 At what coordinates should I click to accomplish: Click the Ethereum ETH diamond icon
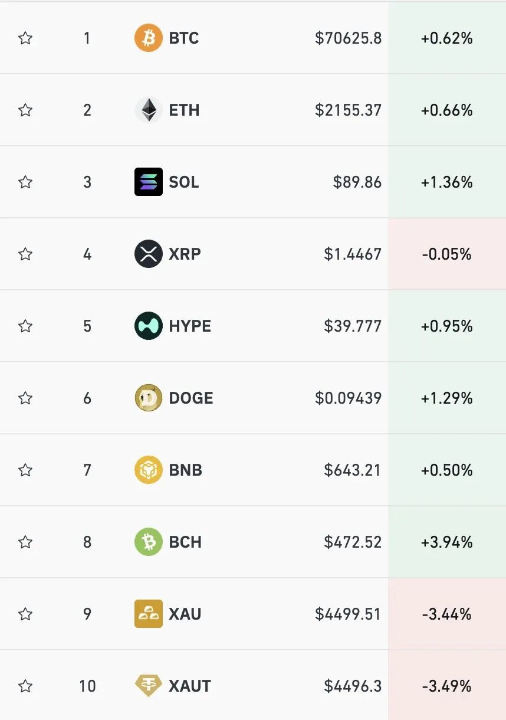148,110
